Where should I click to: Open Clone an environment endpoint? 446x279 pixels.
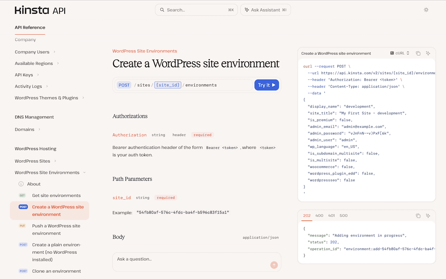point(56,271)
